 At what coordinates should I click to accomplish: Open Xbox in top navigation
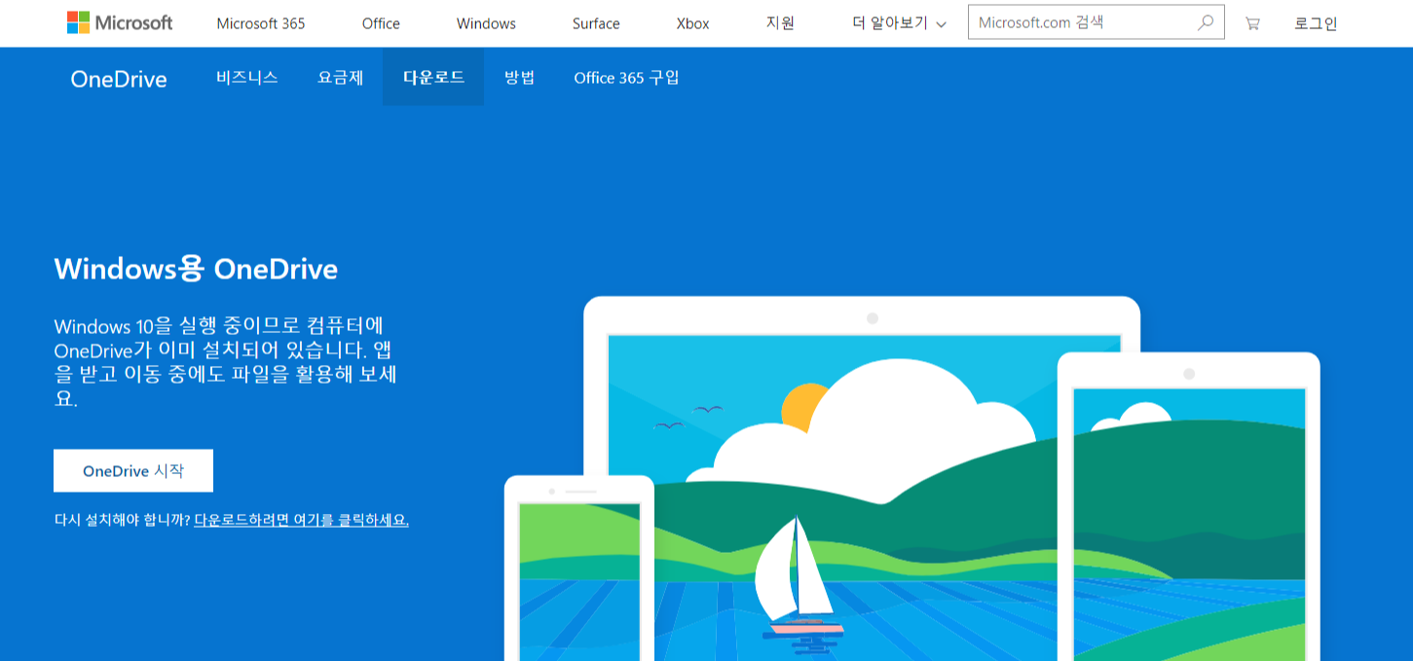[692, 23]
